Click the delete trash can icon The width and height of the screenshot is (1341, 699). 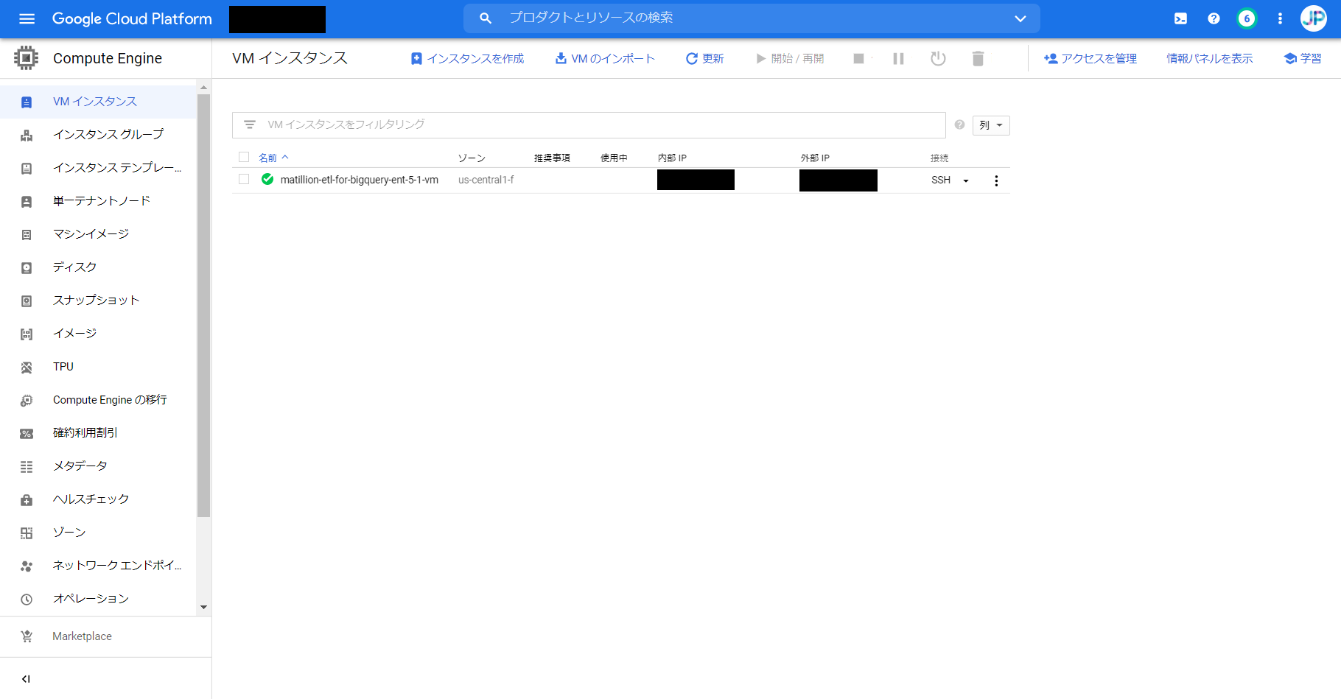(x=978, y=58)
